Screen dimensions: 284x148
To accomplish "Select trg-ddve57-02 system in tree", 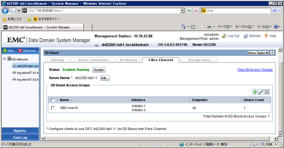I will tap(26, 80).
